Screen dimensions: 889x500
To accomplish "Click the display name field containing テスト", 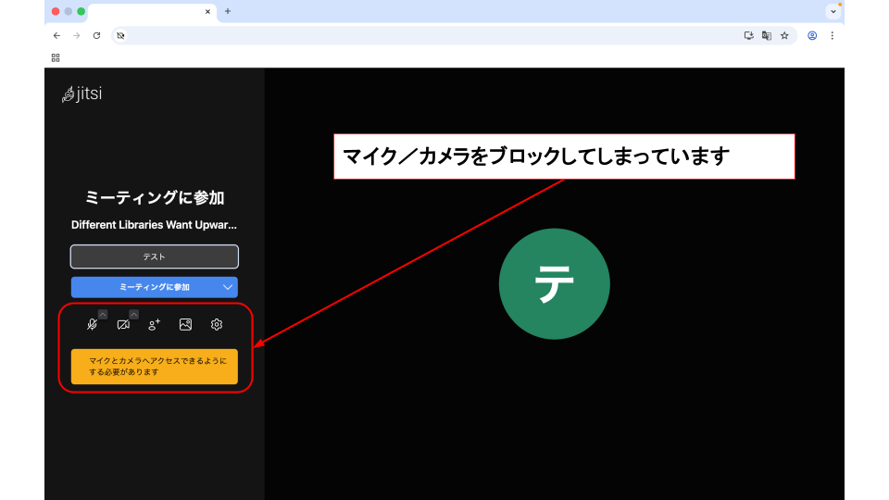I will (x=155, y=256).
